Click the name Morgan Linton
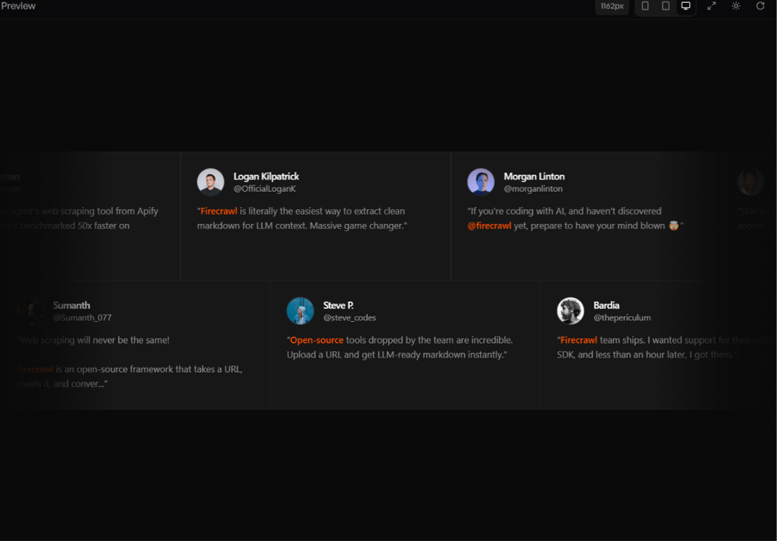Image resolution: width=777 pixels, height=541 pixels. pyautogui.click(x=534, y=176)
